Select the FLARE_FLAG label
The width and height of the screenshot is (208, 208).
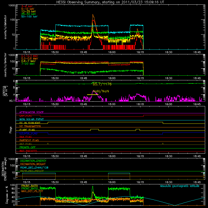tap(27, 130)
